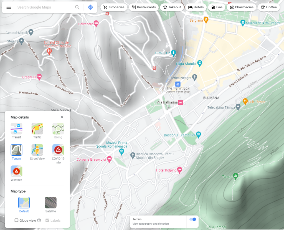Click the Strada După Iniște label near GreenHill

(x=29, y=93)
